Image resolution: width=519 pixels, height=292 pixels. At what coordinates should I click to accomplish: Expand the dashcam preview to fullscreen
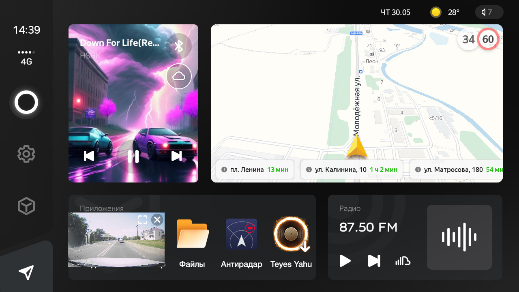[142, 220]
